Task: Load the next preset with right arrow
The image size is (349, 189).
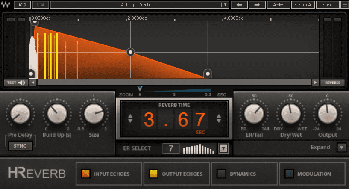Action: (x=257, y=5)
